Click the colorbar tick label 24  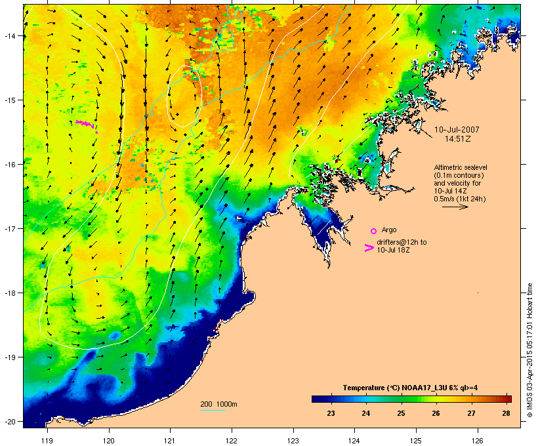coord(365,413)
